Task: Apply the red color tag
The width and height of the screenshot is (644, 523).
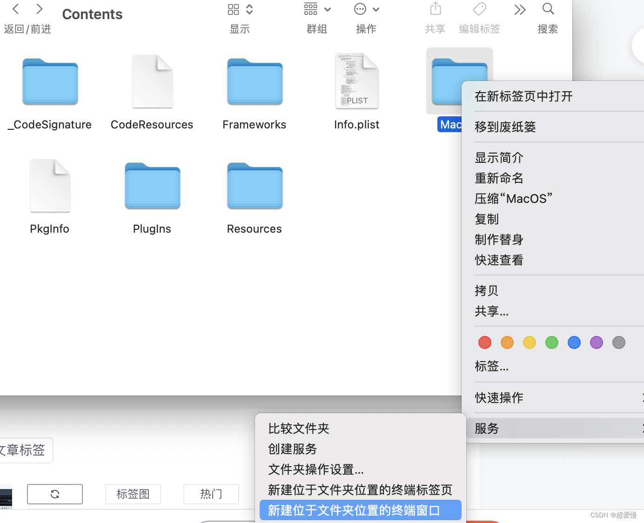Action: tap(485, 342)
